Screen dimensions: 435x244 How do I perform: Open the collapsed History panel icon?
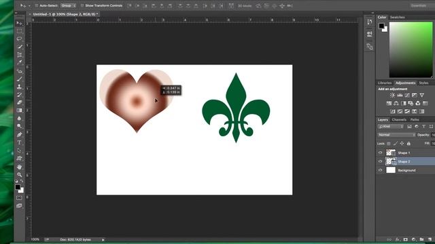tap(369, 22)
